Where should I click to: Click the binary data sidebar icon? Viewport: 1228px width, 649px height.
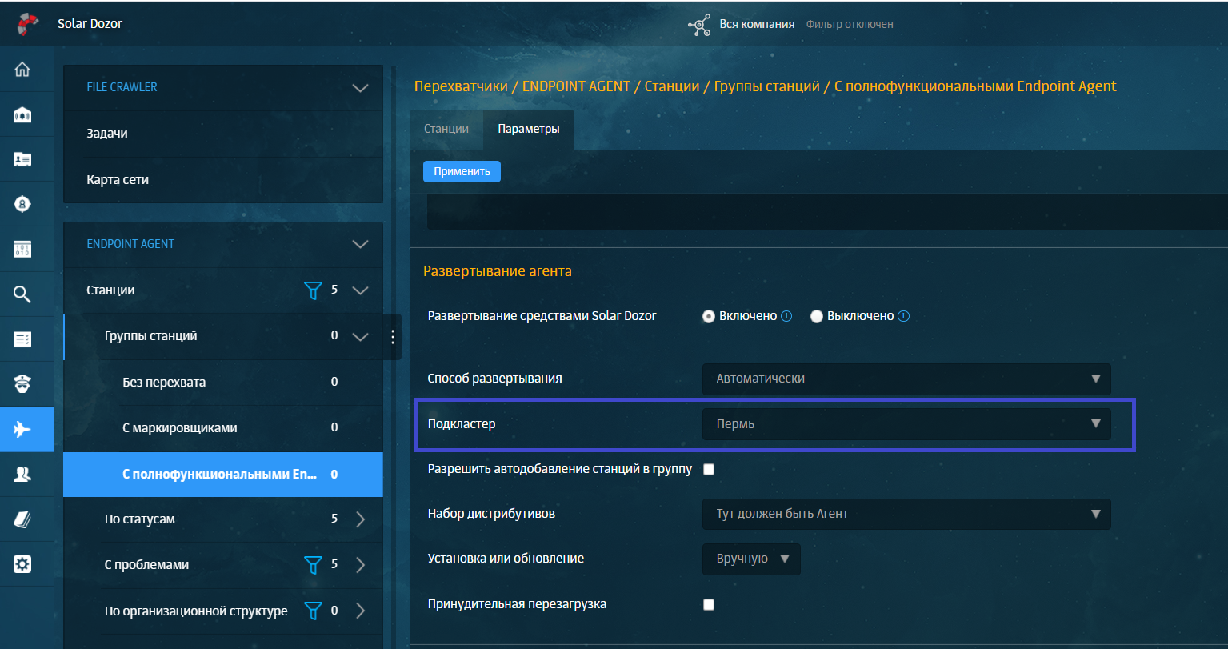22,249
